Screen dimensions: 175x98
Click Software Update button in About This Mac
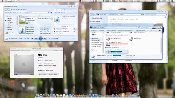click(54, 74)
